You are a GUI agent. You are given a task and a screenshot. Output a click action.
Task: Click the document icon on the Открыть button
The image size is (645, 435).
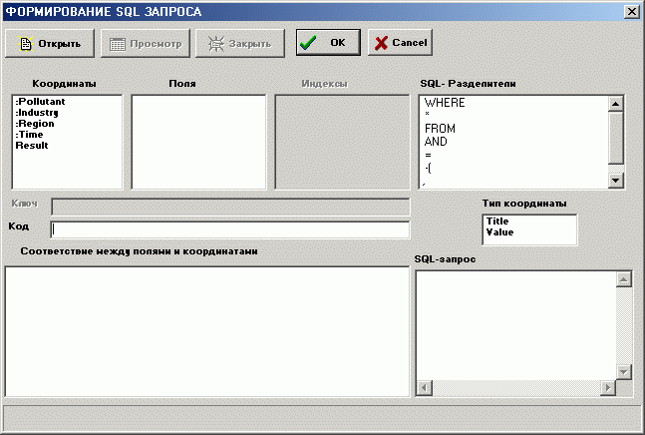click(26, 44)
